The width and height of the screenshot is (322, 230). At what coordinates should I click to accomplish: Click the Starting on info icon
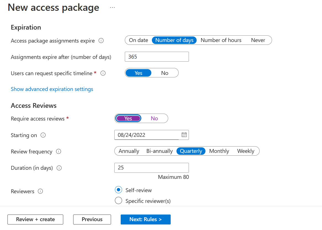coord(43,135)
